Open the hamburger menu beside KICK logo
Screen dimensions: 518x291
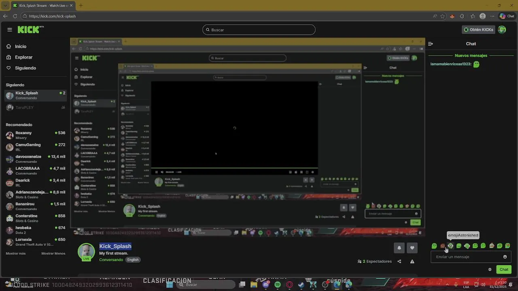pyautogui.click(x=10, y=30)
